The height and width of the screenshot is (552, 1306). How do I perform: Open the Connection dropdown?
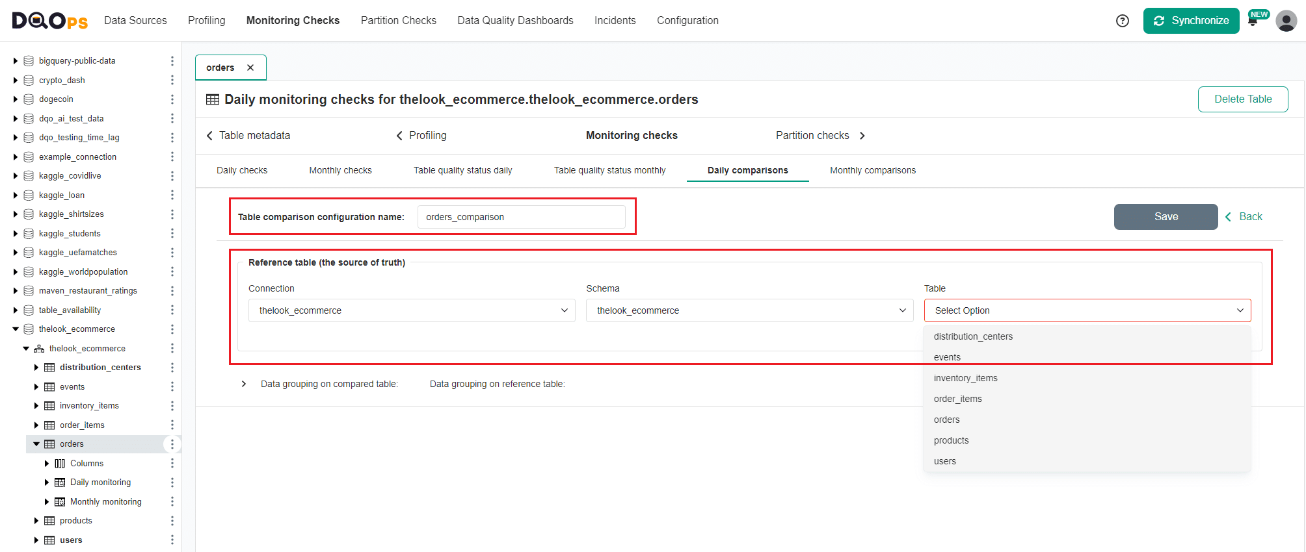[x=412, y=310]
